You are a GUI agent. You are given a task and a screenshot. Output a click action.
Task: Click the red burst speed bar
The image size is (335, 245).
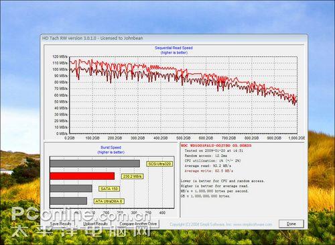(82, 176)
